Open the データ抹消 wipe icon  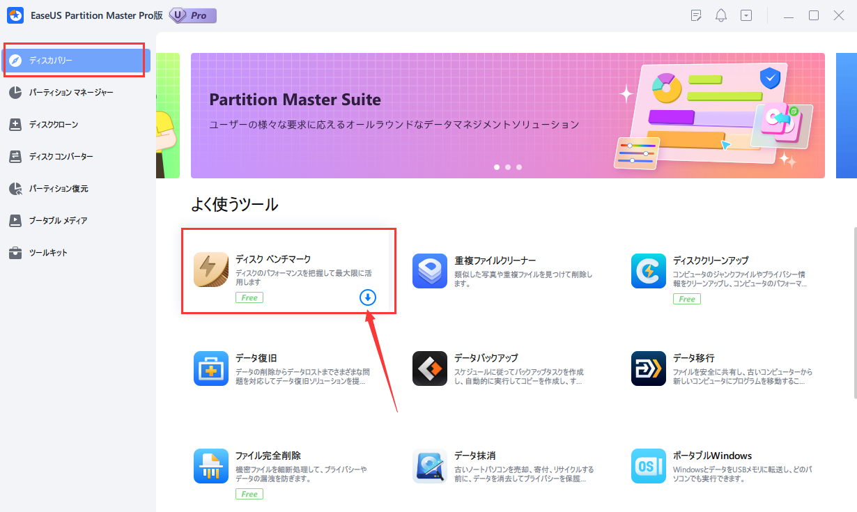pos(430,466)
